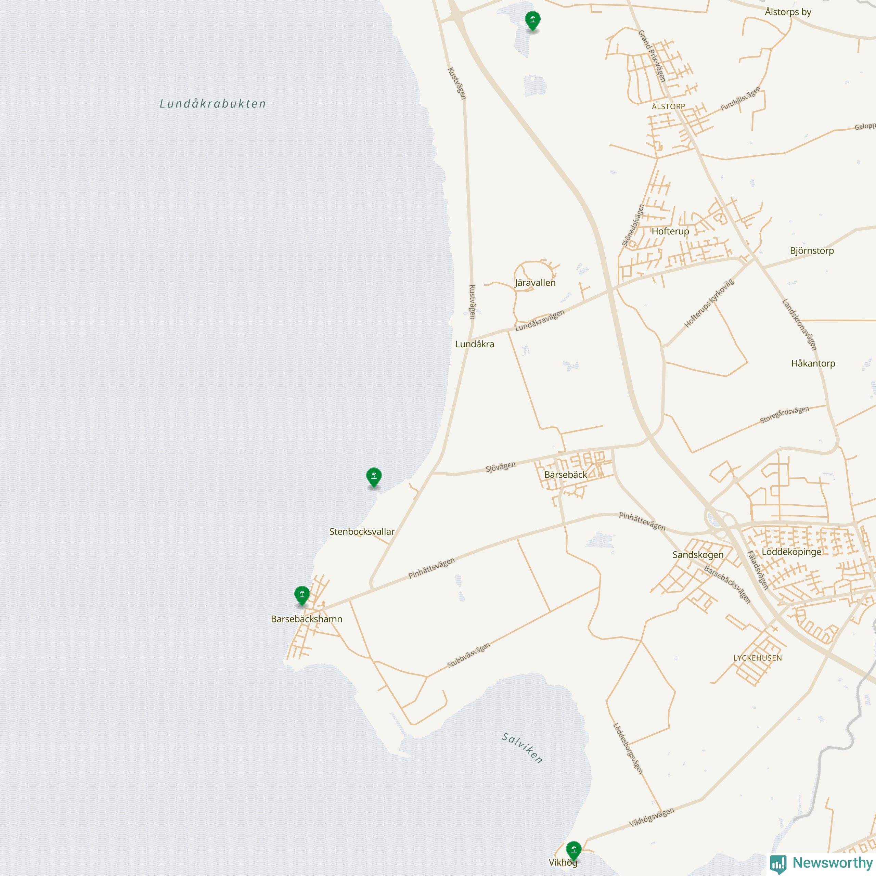
Task: Click the Vikhögsvägen road label
Action: 652,817
